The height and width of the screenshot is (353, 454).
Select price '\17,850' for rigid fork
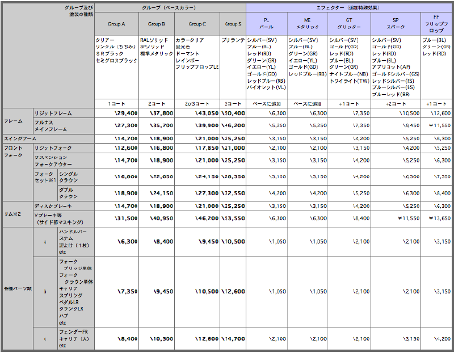pos(207,148)
